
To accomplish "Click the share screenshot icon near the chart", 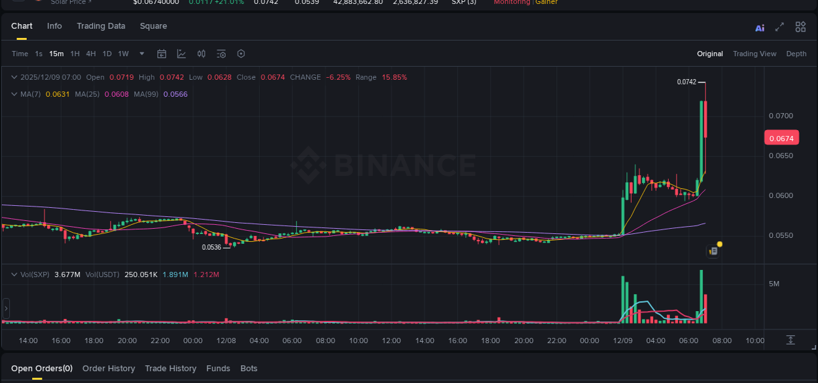I will [713, 250].
